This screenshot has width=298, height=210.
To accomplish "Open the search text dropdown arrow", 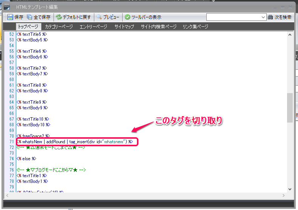I will 263,17.
